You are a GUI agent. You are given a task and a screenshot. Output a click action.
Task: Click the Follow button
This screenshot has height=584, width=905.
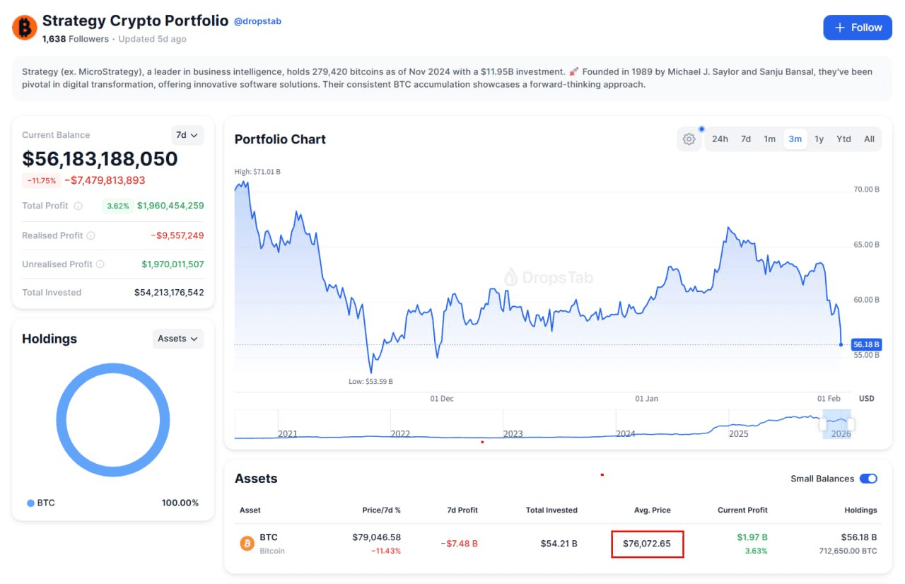coord(858,28)
